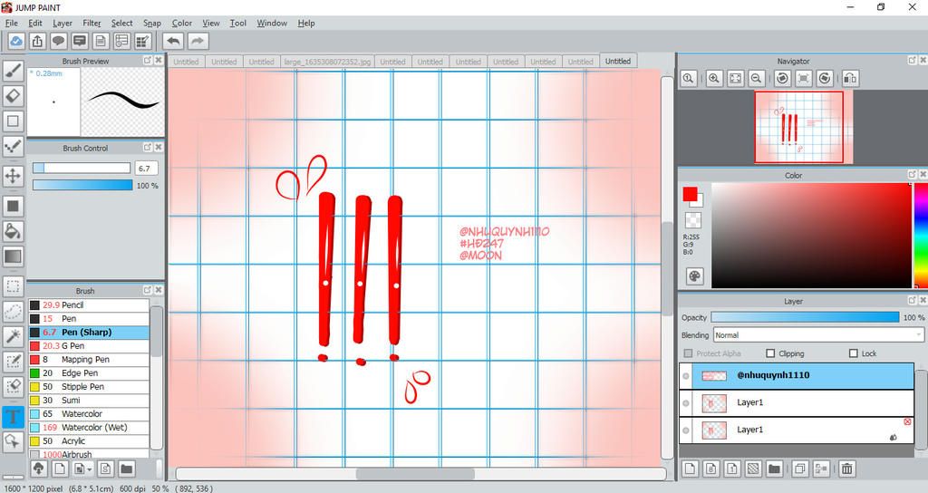Image resolution: width=928 pixels, height=493 pixels.
Task: Enable the Lock checkbox
Action: click(853, 353)
